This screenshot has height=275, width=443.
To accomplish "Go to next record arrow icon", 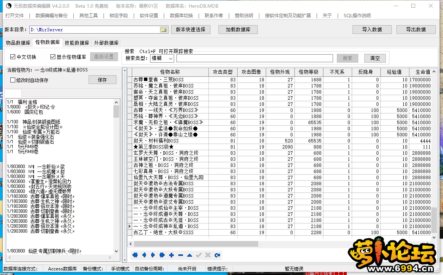I will pos(153,255).
